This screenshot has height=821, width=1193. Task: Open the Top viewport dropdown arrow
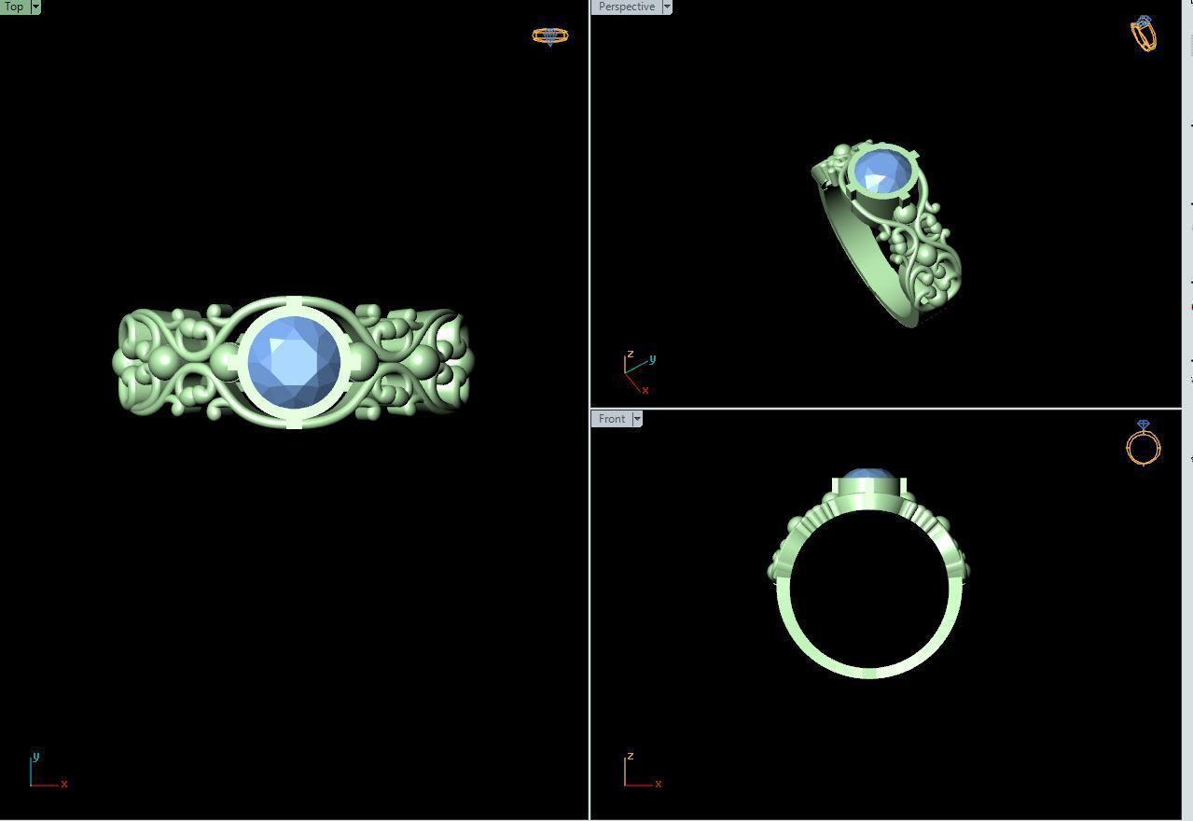tap(35, 7)
